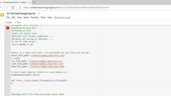The width and height of the screenshot is (171, 96).
Task: Open the Insert menu
Action: [26, 17]
